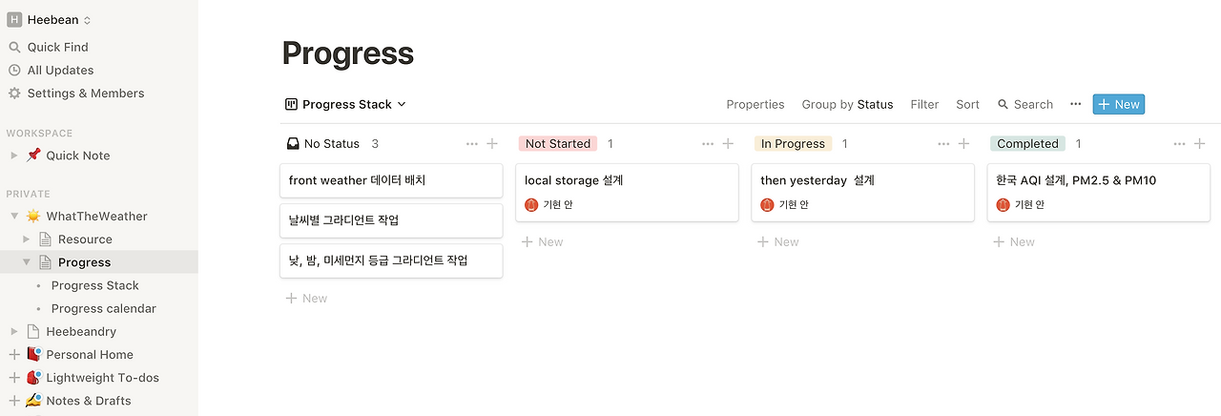Open All Updates clock icon
This screenshot has height=416, width=1221.
pyautogui.click(x=14, y=70)
